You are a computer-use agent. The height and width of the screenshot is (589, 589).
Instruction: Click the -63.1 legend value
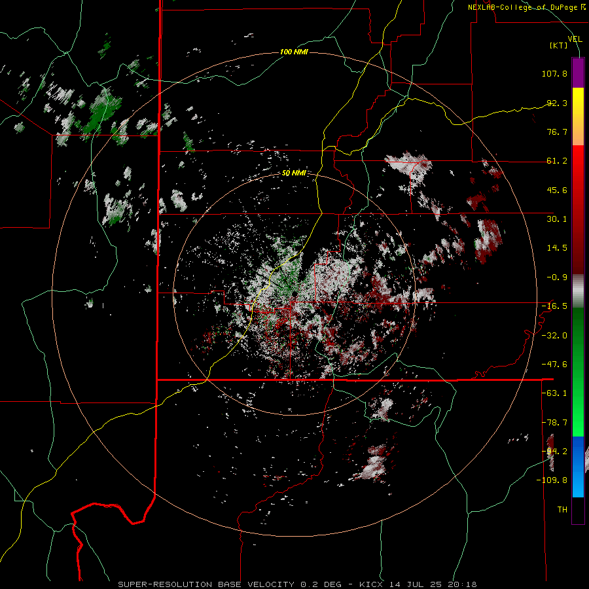click(x=554, y=393)
